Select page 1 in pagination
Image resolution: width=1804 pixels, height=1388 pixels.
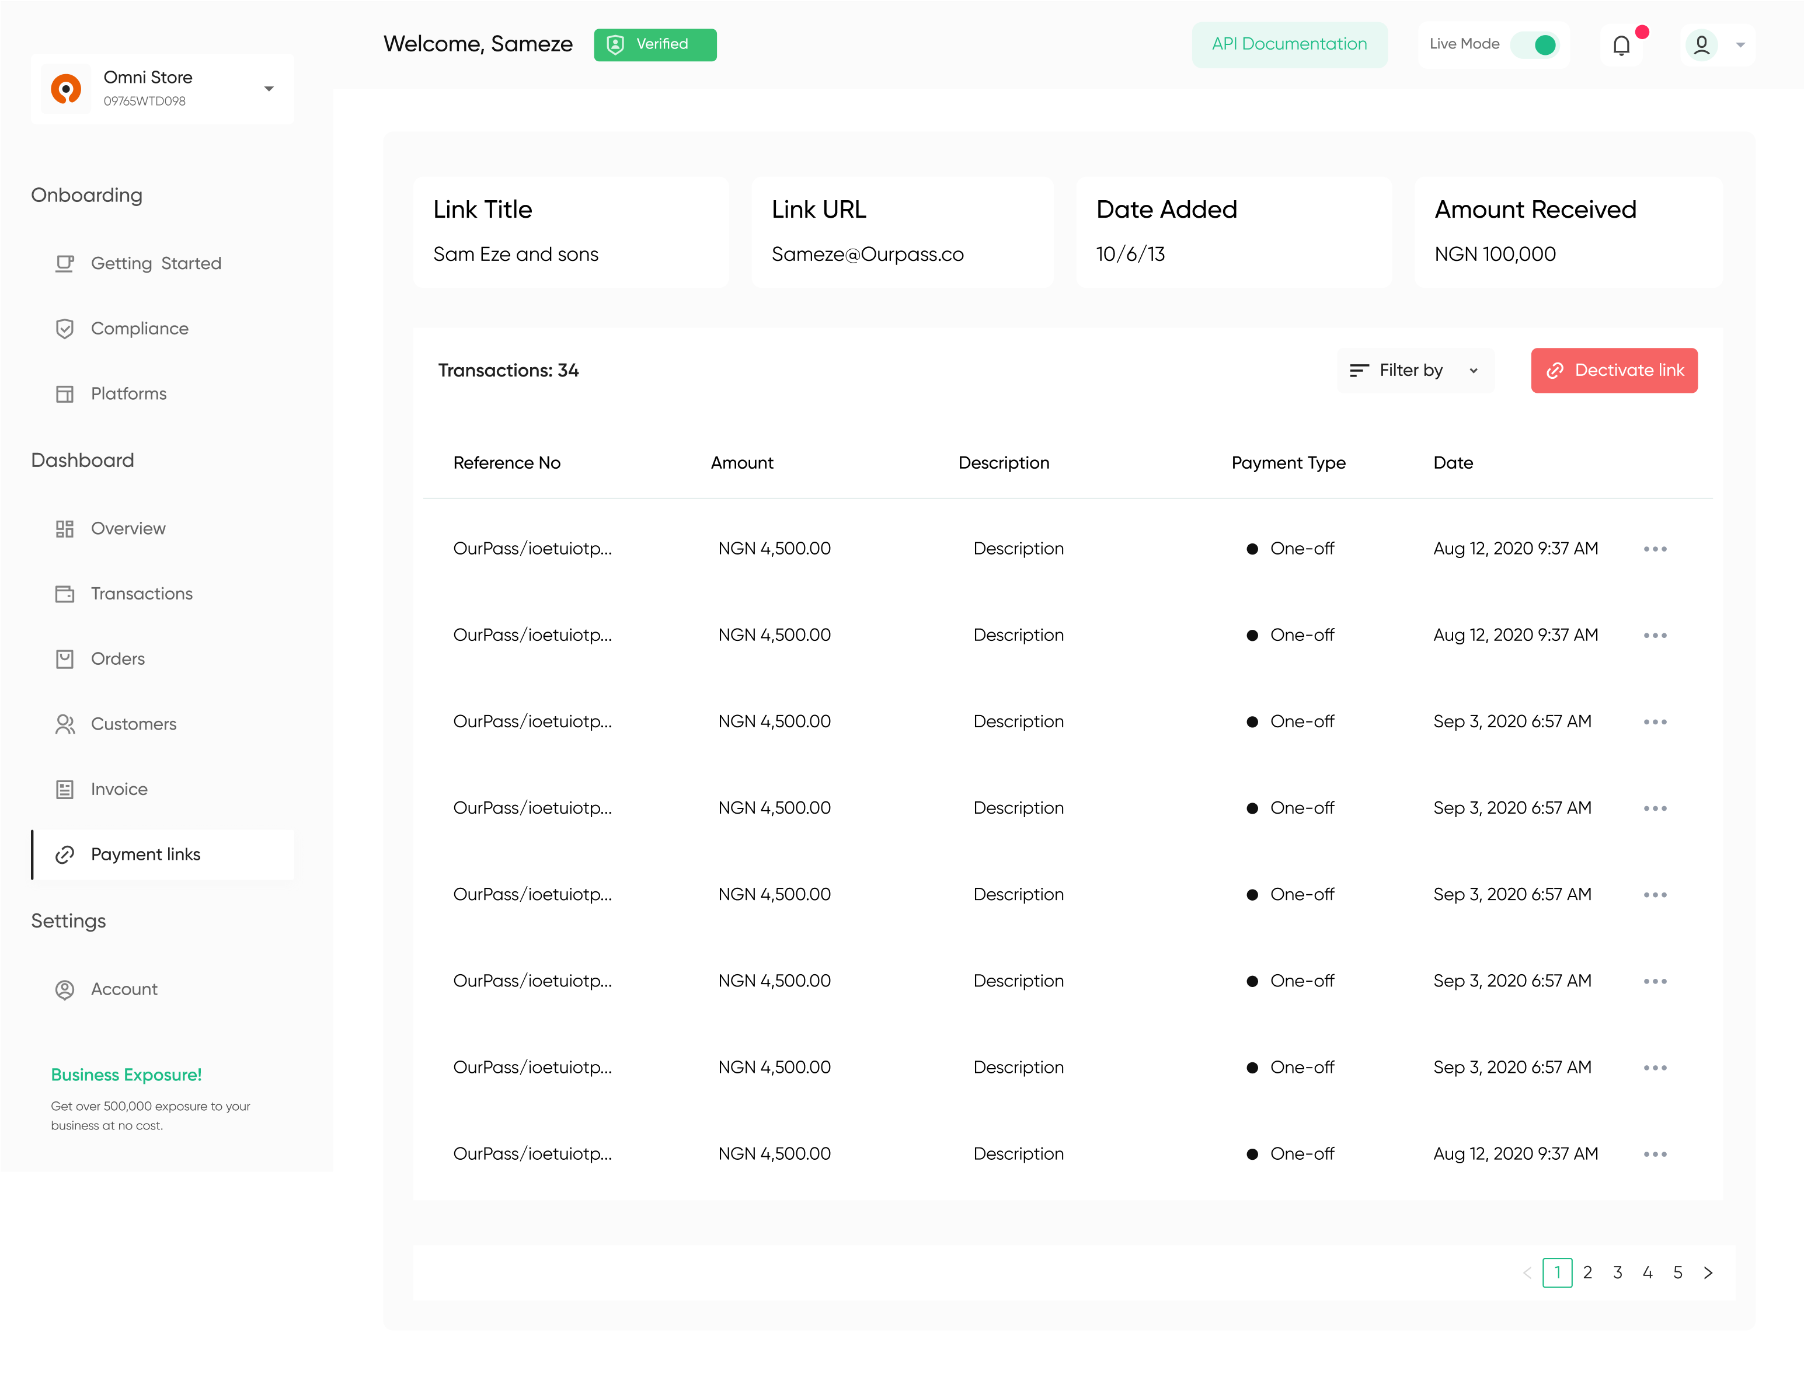coord(1557,1272)
